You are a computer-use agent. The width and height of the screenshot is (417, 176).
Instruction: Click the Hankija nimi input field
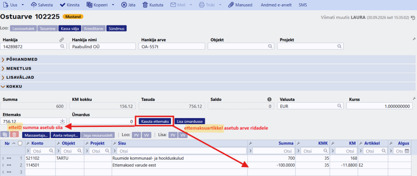(102, 46)
